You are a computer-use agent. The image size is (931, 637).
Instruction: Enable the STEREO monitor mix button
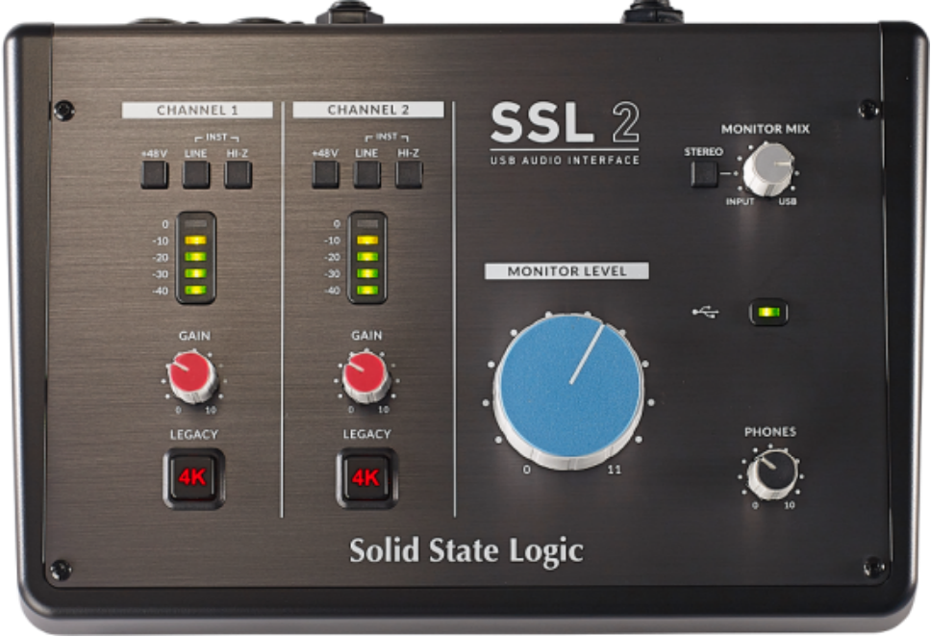click(705, 173)
